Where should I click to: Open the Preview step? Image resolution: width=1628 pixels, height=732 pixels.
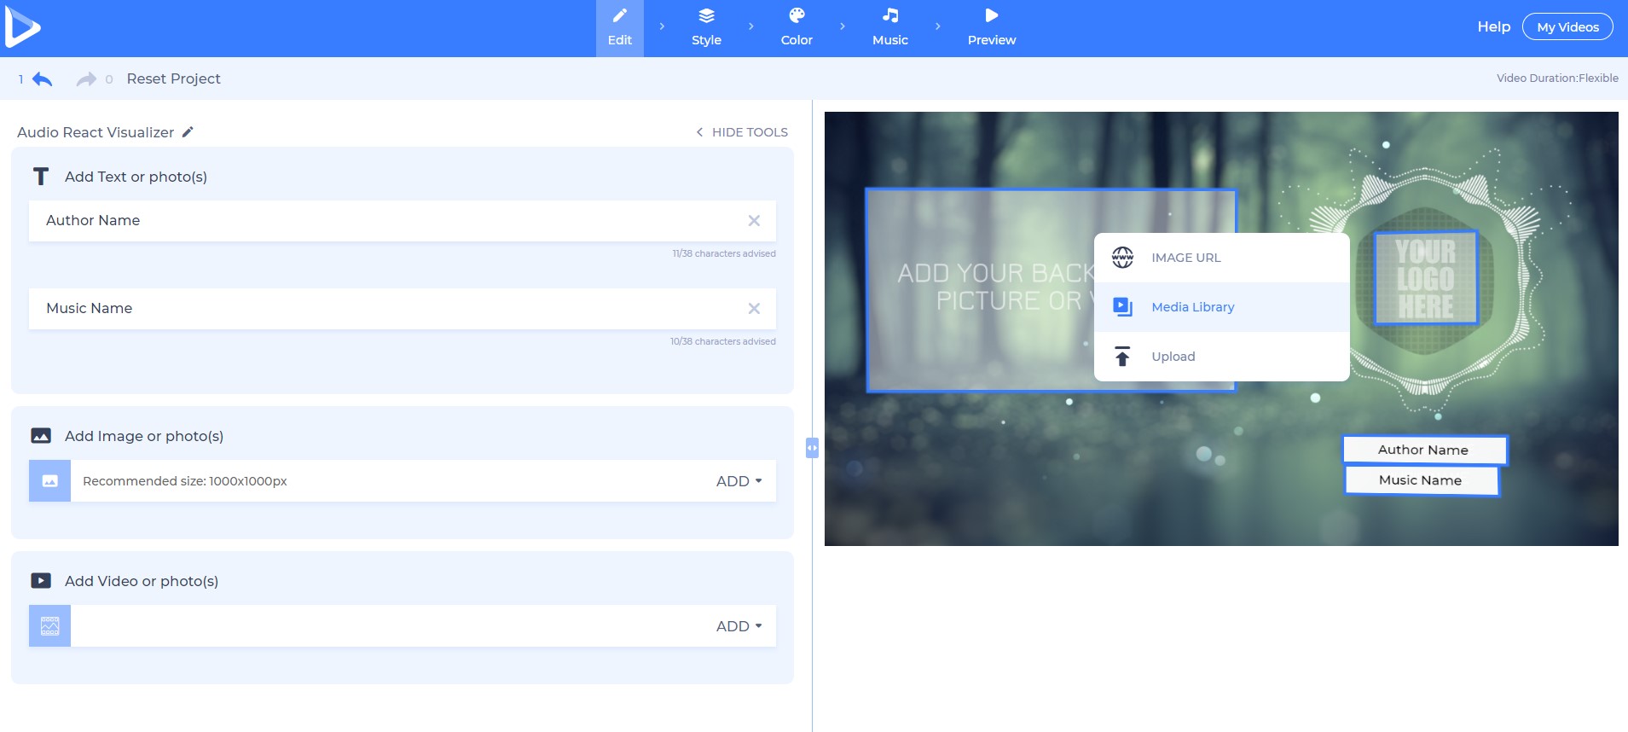click(991, 27)
